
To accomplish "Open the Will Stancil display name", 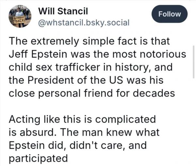I will click(61, 11).
